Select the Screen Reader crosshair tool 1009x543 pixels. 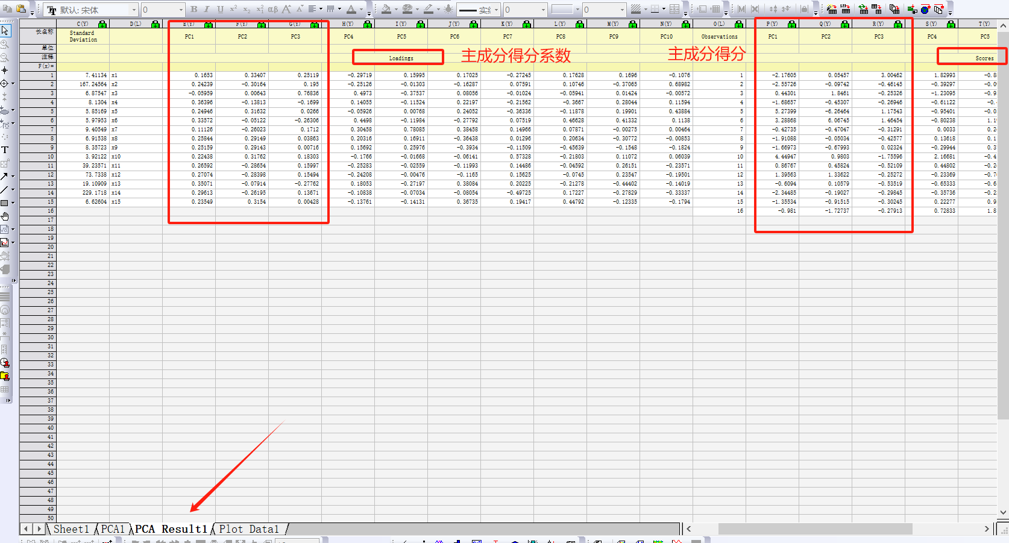point(5,71)
